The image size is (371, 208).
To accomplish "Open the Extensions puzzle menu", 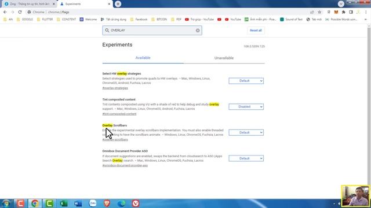I will [344, 12].
